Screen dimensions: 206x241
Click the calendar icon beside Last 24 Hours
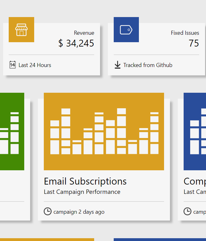[x=12, y=65]
